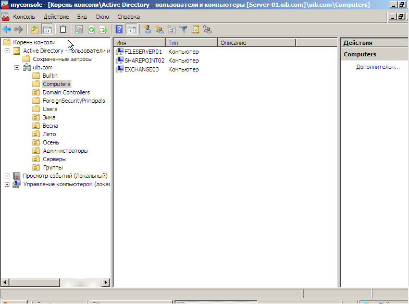Click the Find objects magnifier icon
This screenshot has height=304, width=409.
pyautogui.click(x=195, y=30)
